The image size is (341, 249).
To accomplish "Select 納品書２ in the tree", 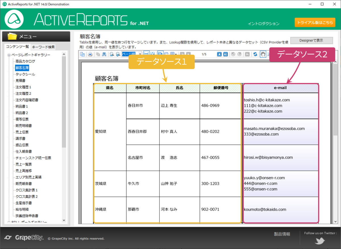I will (22, 113).
